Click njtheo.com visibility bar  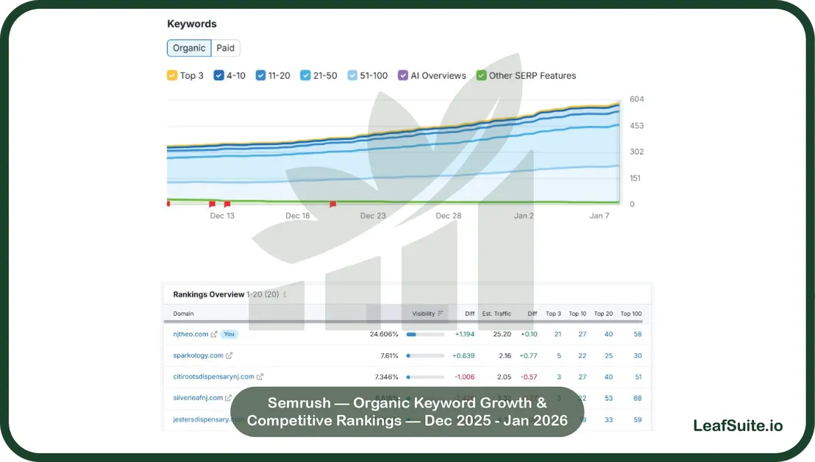425,335
